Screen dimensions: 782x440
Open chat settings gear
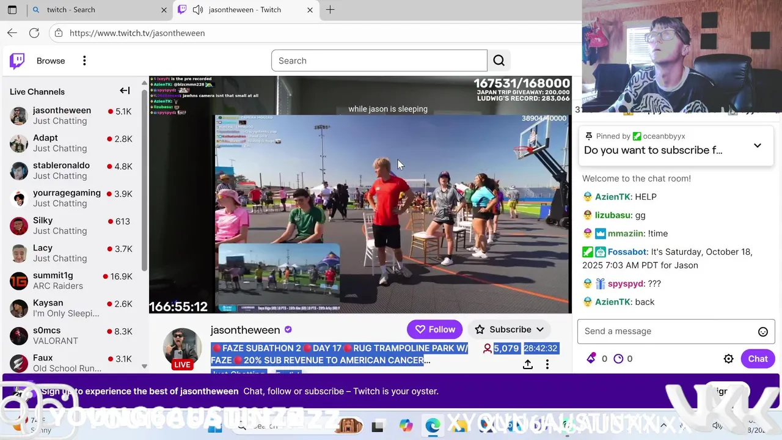[x=728, y=359]
